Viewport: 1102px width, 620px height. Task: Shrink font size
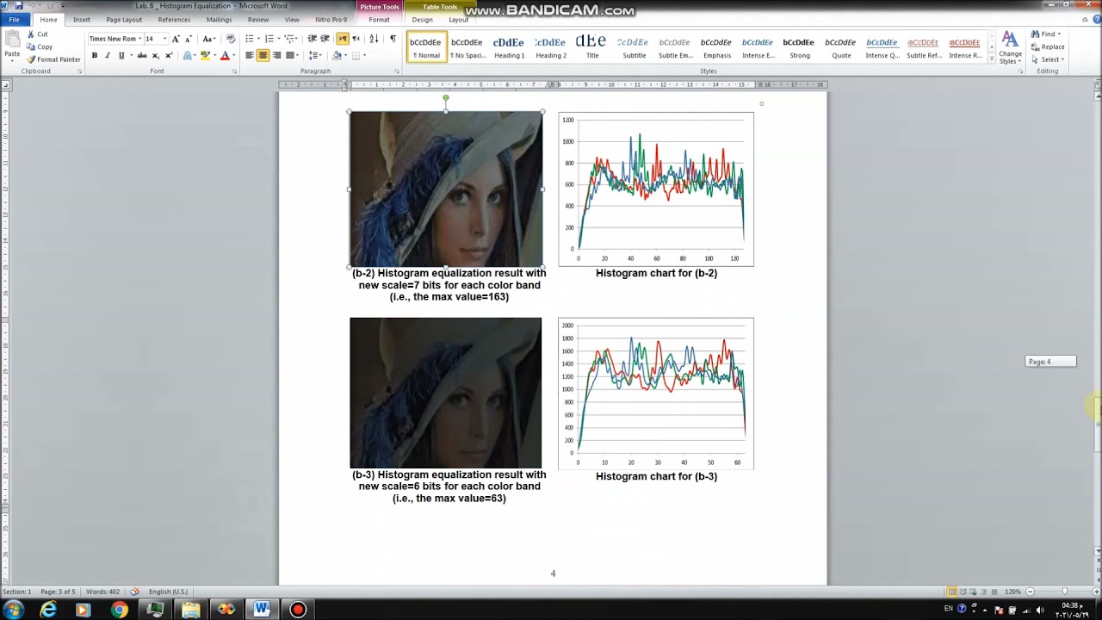(x=188, y=39)
